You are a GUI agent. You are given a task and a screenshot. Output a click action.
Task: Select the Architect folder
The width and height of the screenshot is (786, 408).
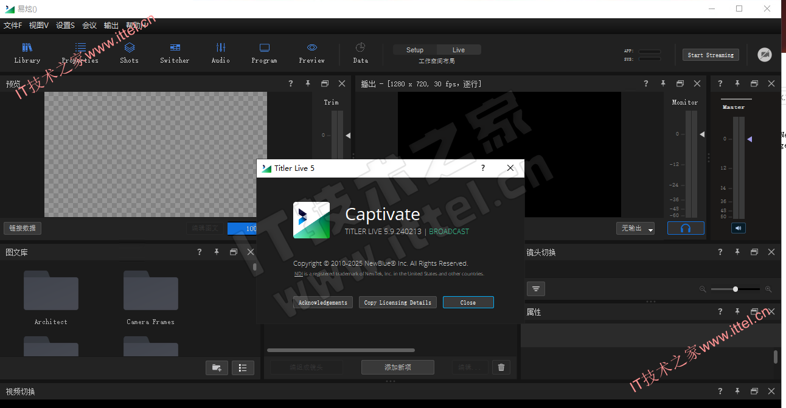pos(51,298)
